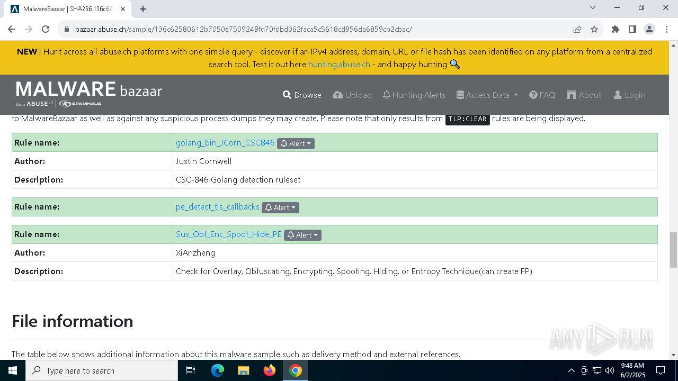This screenshot has height=381, width=678.
Task: Open the Browse navigation item
Action: coord(302,95)
